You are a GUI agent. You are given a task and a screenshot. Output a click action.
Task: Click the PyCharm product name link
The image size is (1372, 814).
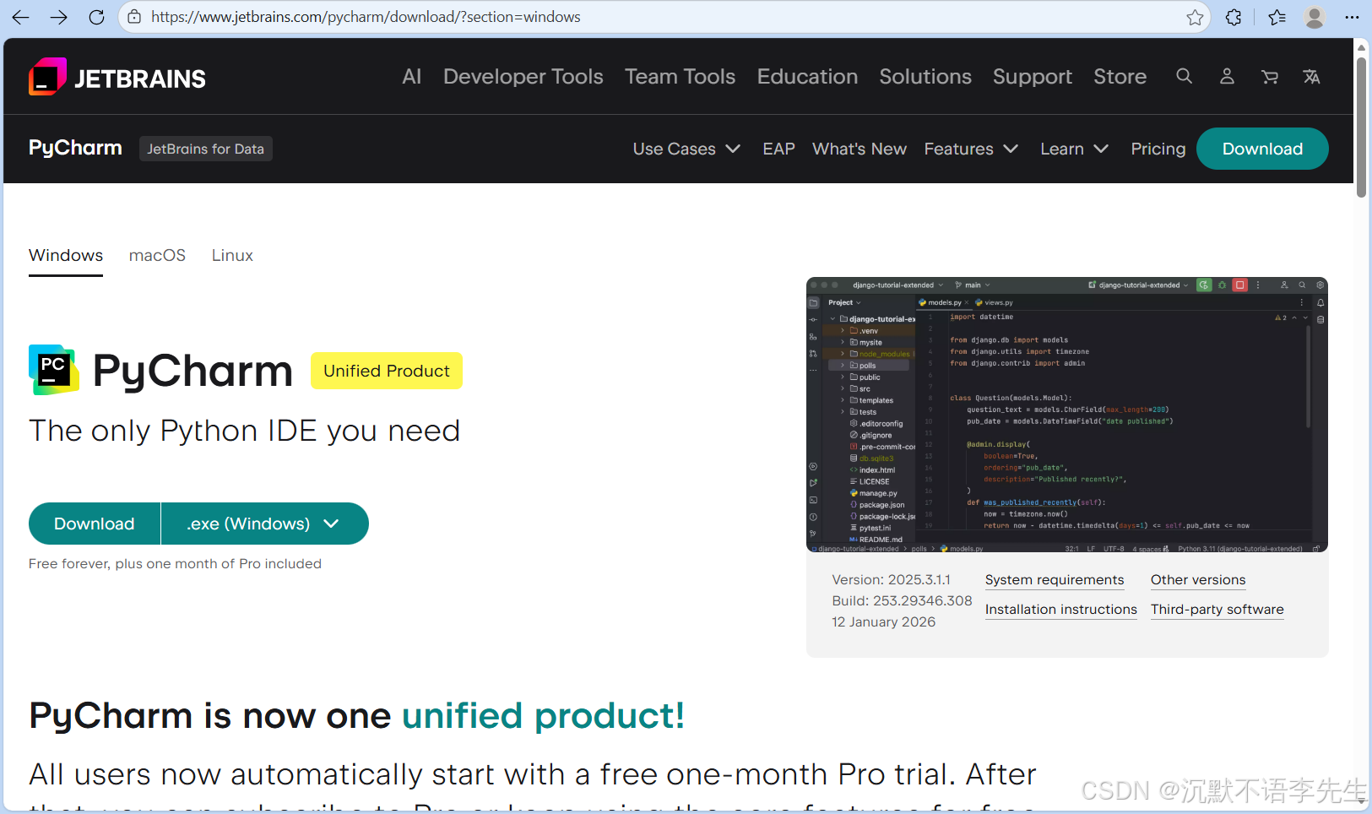pos(75,148)
